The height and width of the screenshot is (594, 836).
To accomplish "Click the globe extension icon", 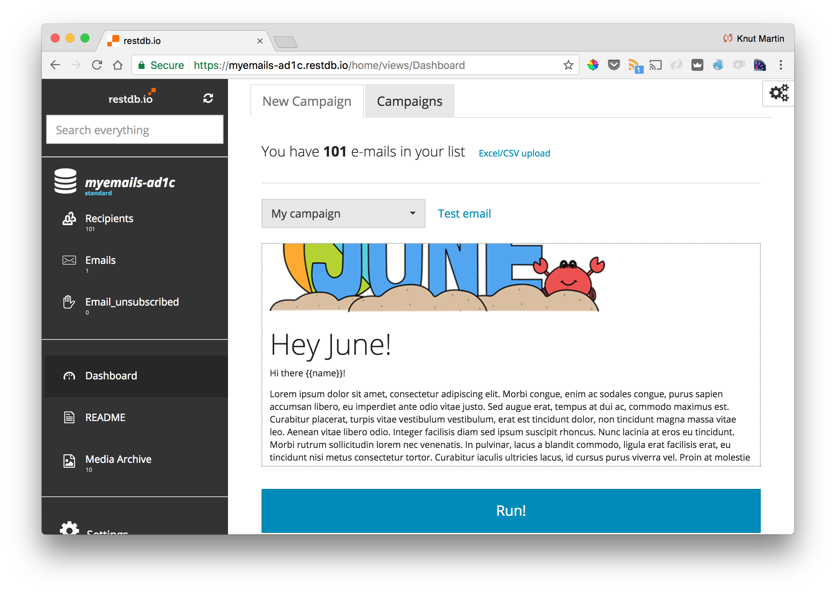I will [x=718, y=65].
